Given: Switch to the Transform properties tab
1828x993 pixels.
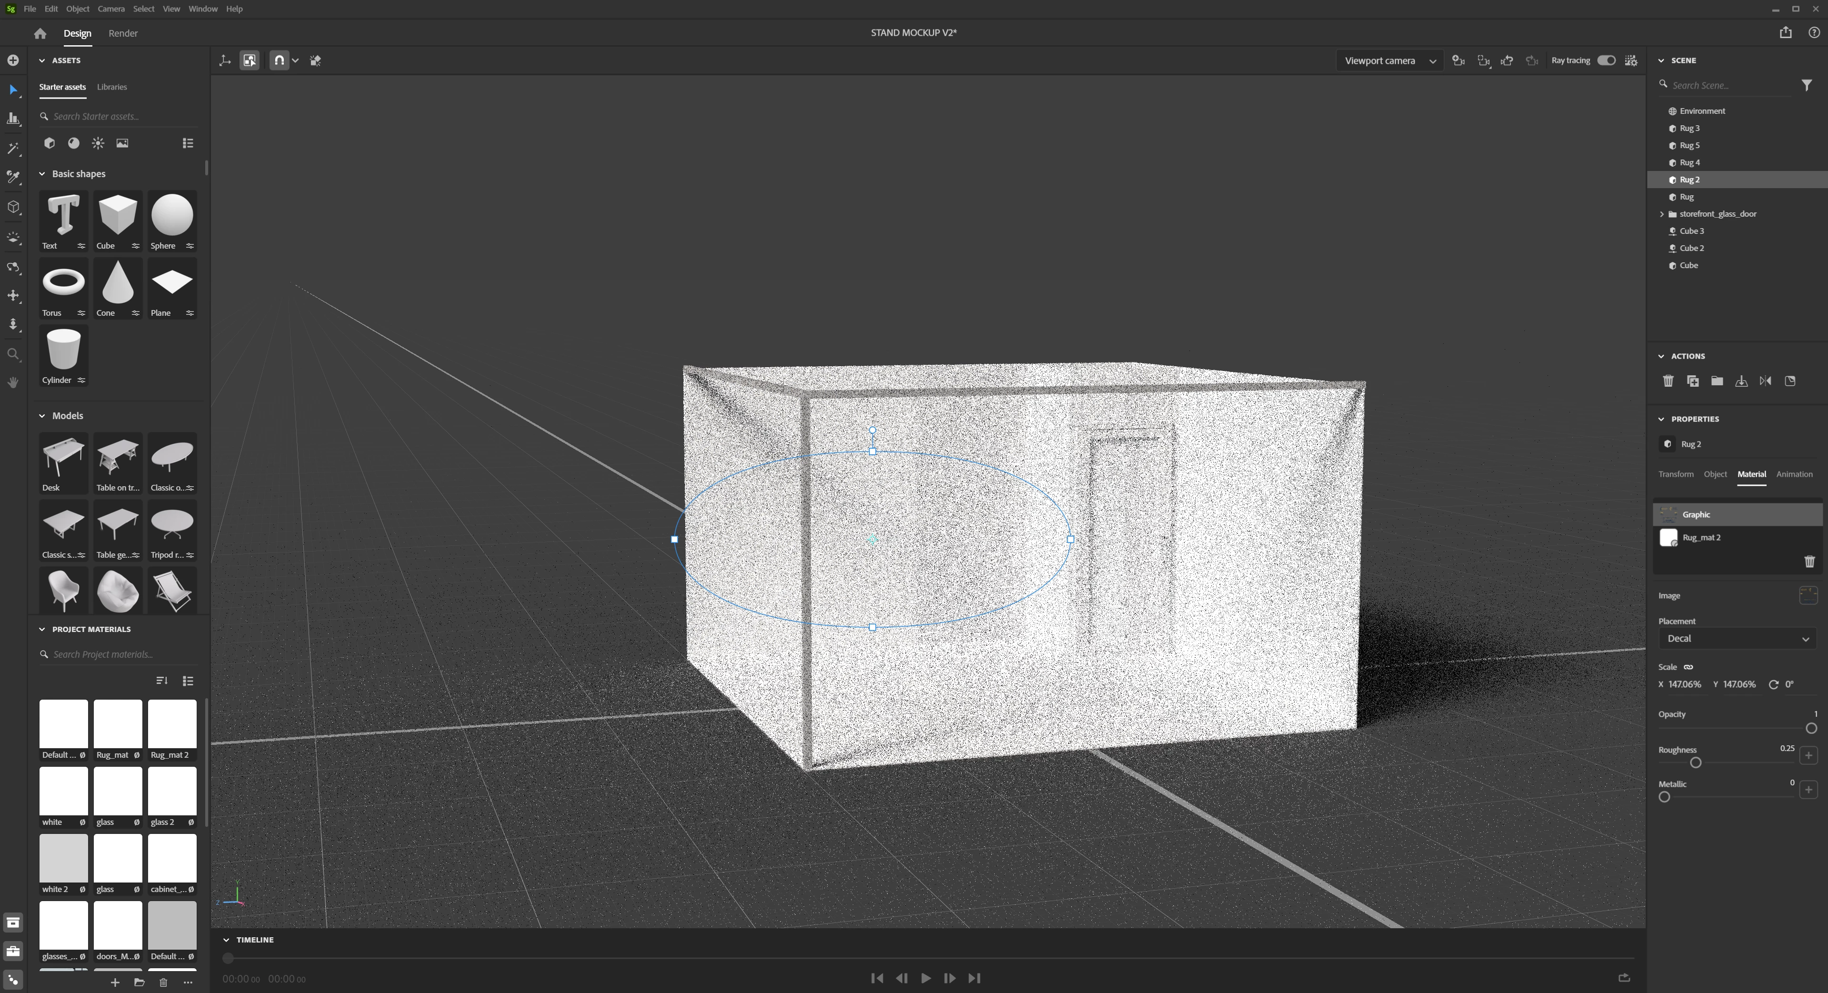Looking at the screenshot, I should (1676, 474).
